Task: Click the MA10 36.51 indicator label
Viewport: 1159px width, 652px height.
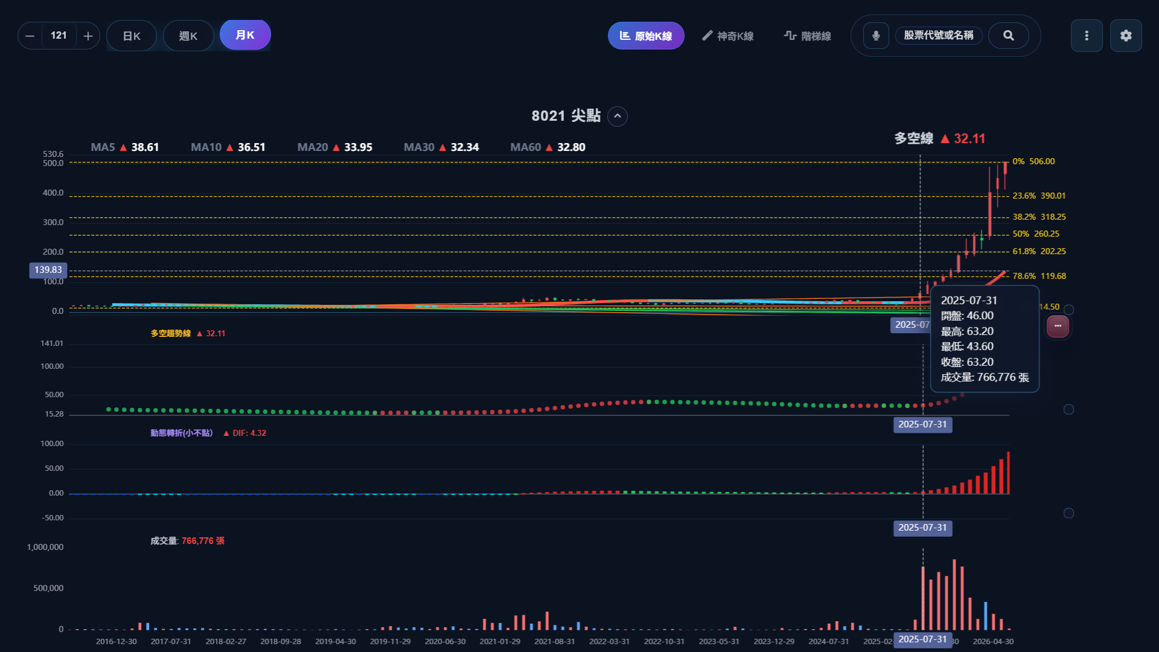Action: (x=228, y=147)
